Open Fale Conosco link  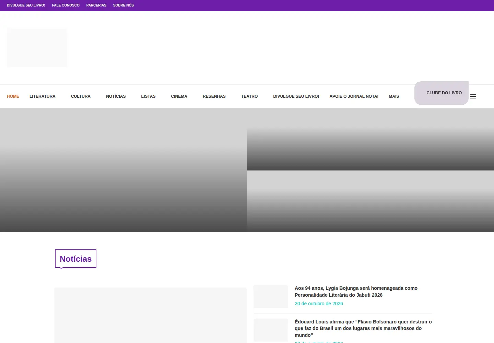66,5
